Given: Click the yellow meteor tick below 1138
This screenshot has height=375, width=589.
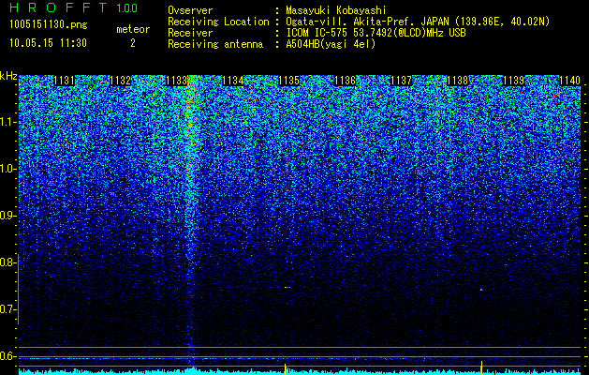Looking at the screenshot, I should (x=481, y=367).
